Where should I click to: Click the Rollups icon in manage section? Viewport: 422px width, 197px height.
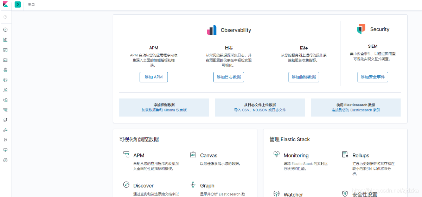click(x=345, y=155)
